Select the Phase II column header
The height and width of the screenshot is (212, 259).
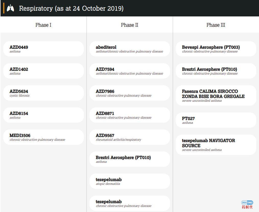coord(130,25)
